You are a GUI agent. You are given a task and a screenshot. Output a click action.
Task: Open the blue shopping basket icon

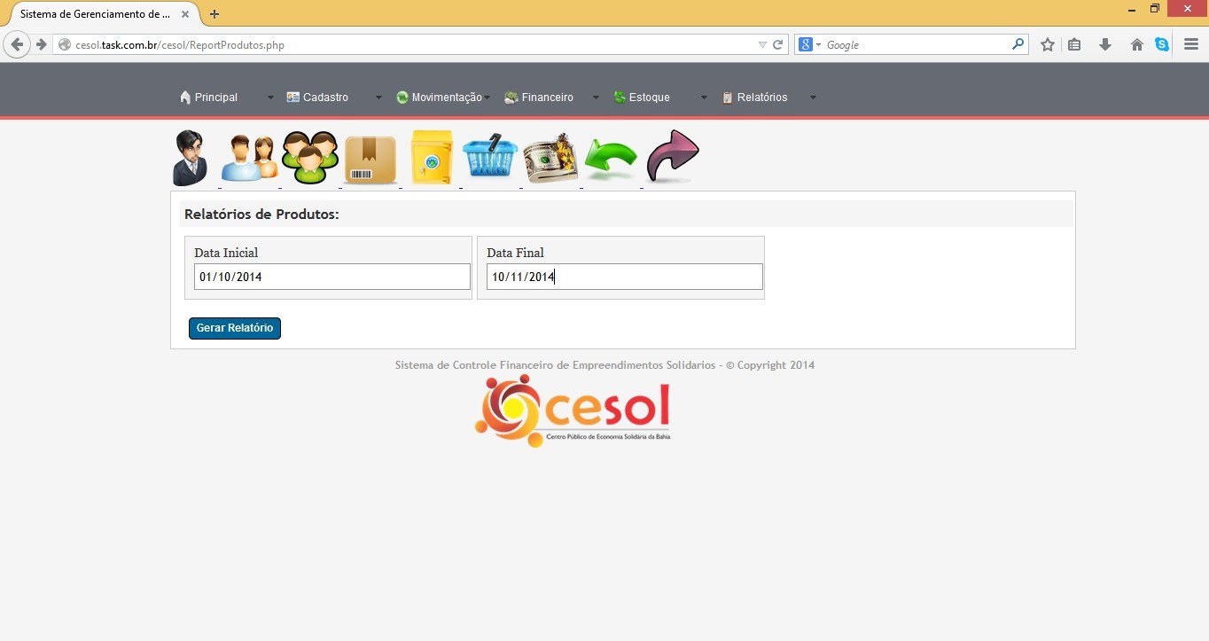pos(490,158)
